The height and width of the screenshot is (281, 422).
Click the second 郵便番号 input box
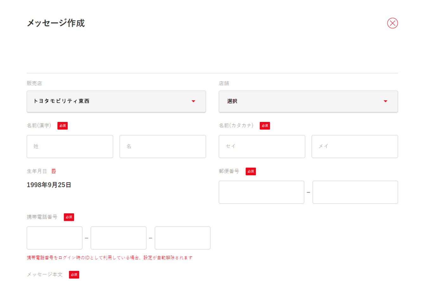click(355, 192)
